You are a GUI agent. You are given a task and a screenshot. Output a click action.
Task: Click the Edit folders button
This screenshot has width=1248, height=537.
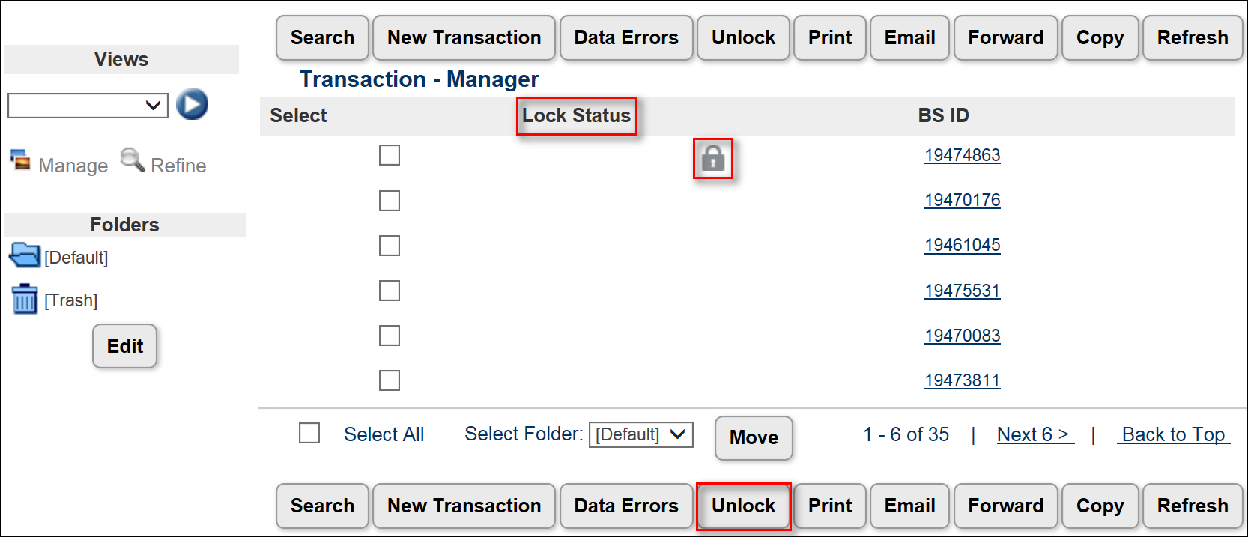(x=124, y=346)
